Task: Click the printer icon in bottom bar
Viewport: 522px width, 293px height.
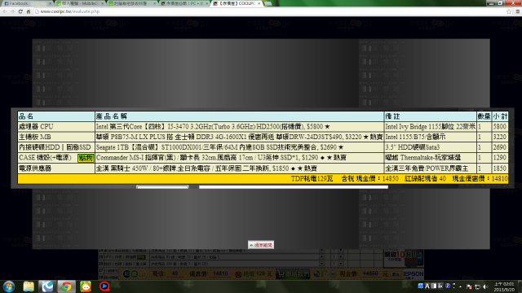Action: point(334,273)
